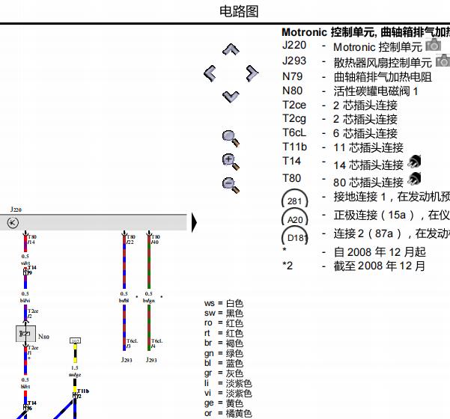Click the T6cL/3 connector label
This screenshot has height=419, width=450.
132,343
